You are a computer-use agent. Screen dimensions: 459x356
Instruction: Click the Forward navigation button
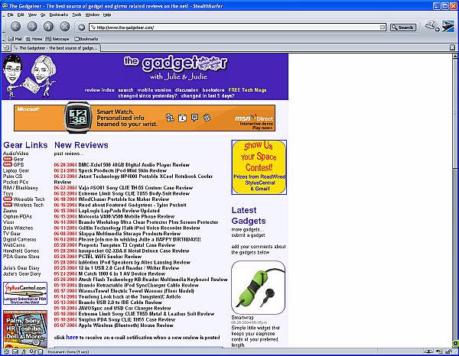(31, 26)
